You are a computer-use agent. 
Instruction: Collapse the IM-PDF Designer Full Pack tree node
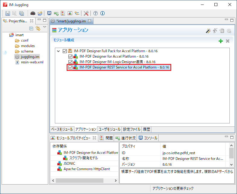[x=58, y=51]
